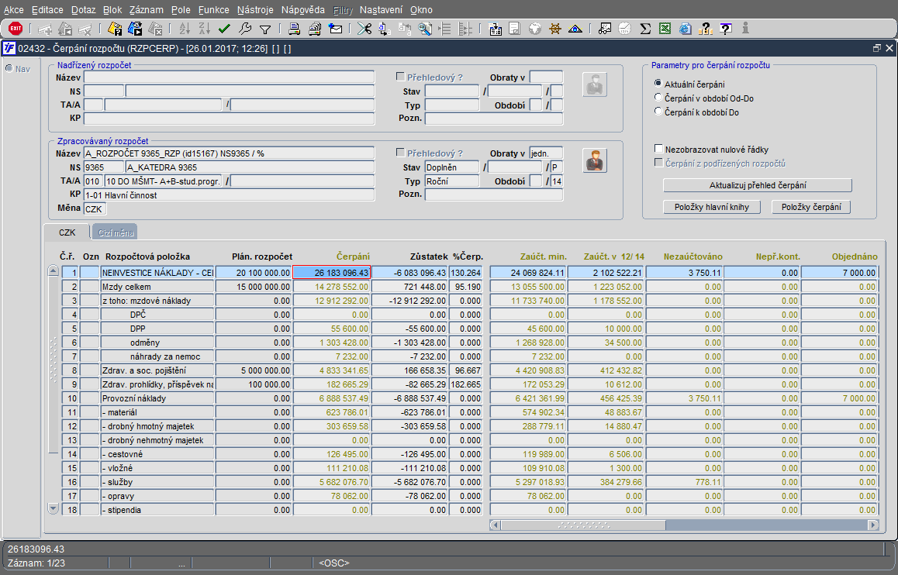Click the green checkmark toolbar icon
This screenshot has width=898, height=575.
(225, 29)
